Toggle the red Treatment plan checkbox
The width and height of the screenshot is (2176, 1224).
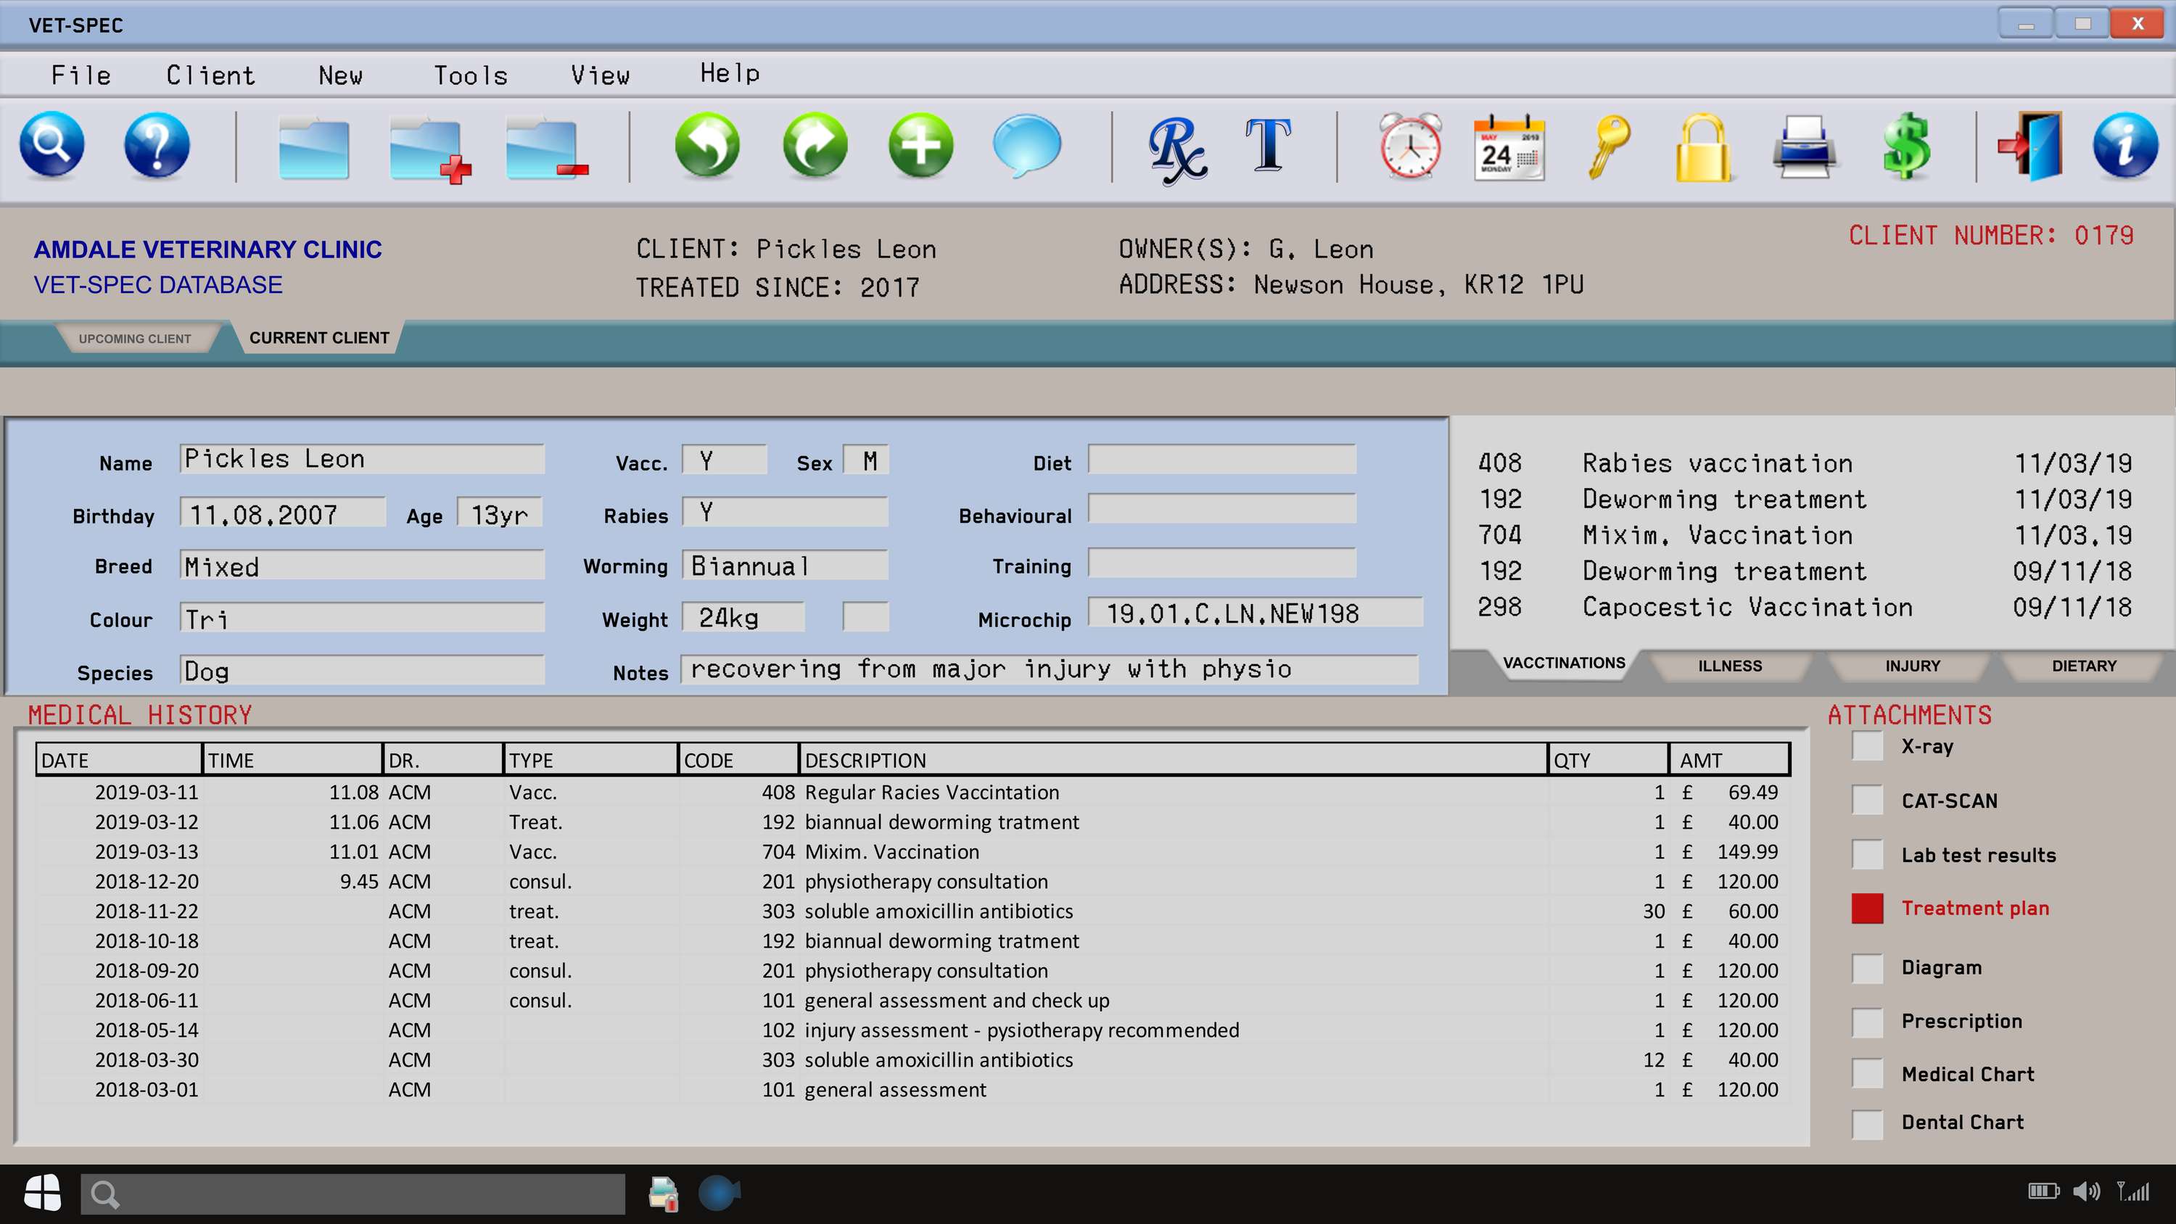pyautogui.click(x=1868, y=909)
